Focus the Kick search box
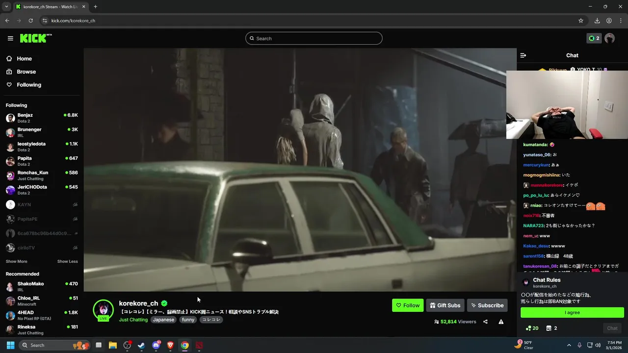 coord(314,38)
